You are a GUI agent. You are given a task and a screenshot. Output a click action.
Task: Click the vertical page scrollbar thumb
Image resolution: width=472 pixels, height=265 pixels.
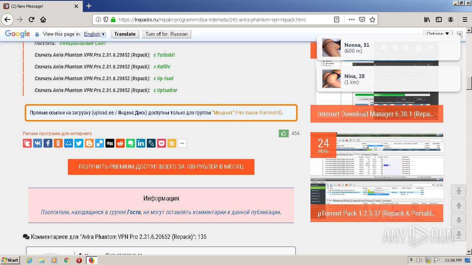click(x=469, y=83)
